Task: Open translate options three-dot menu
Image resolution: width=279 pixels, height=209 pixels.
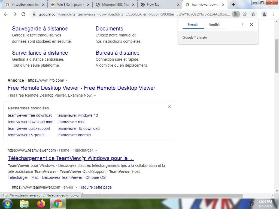Action: click(x=243, y=24)
